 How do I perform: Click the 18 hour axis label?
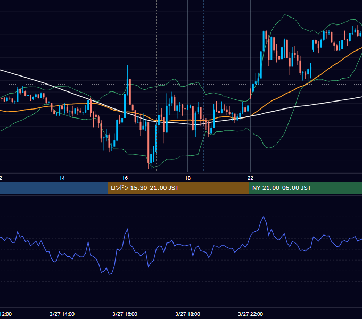[188, 178]
